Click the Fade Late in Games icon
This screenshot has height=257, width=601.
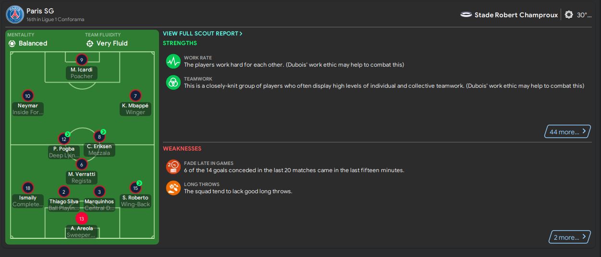click(173, 167)
